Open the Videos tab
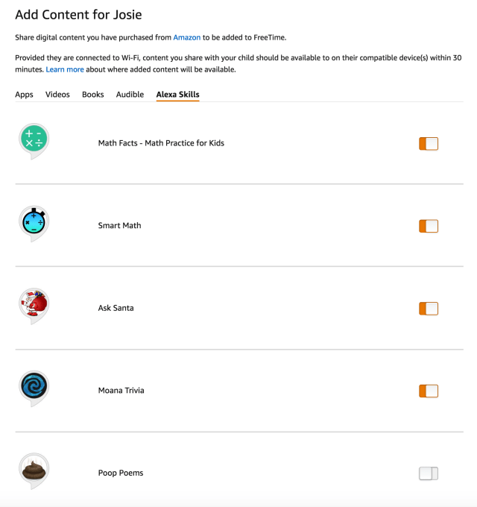Viewport: 477px width, 507px height. 57,95
